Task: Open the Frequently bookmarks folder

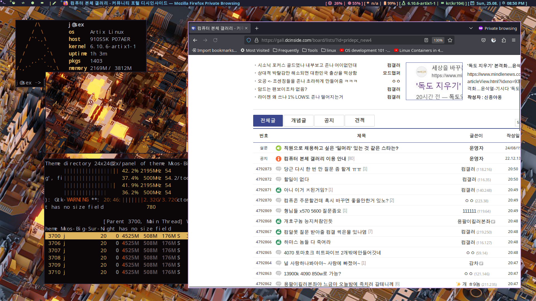Action: pyautogui.click(x=286, y=50)
